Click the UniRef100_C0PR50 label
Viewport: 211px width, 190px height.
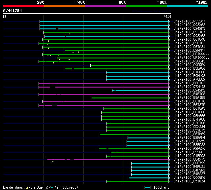[x=189, y=65]
